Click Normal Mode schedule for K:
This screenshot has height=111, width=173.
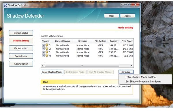coord(83,56)
